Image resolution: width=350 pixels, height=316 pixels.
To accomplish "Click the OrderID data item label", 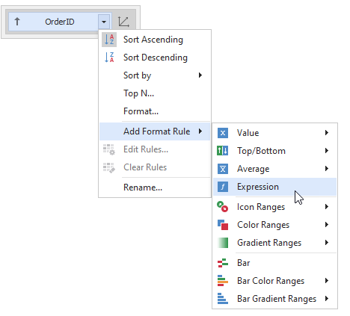I will (x=60, y=22).
